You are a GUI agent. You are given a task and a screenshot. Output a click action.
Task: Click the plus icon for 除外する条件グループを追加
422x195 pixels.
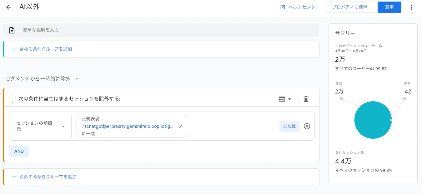[14, 177]
